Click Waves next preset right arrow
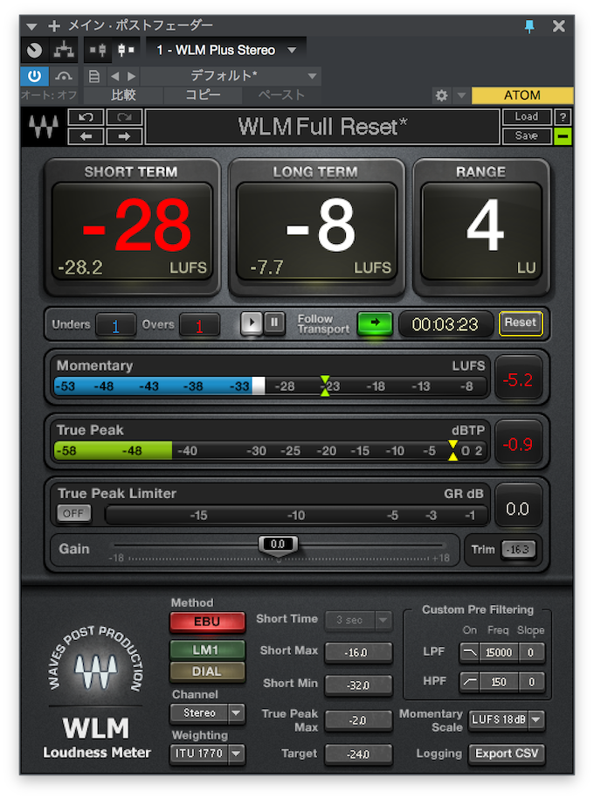The height and width of the screenshot is (799, 594). click(x=124, y=136)
